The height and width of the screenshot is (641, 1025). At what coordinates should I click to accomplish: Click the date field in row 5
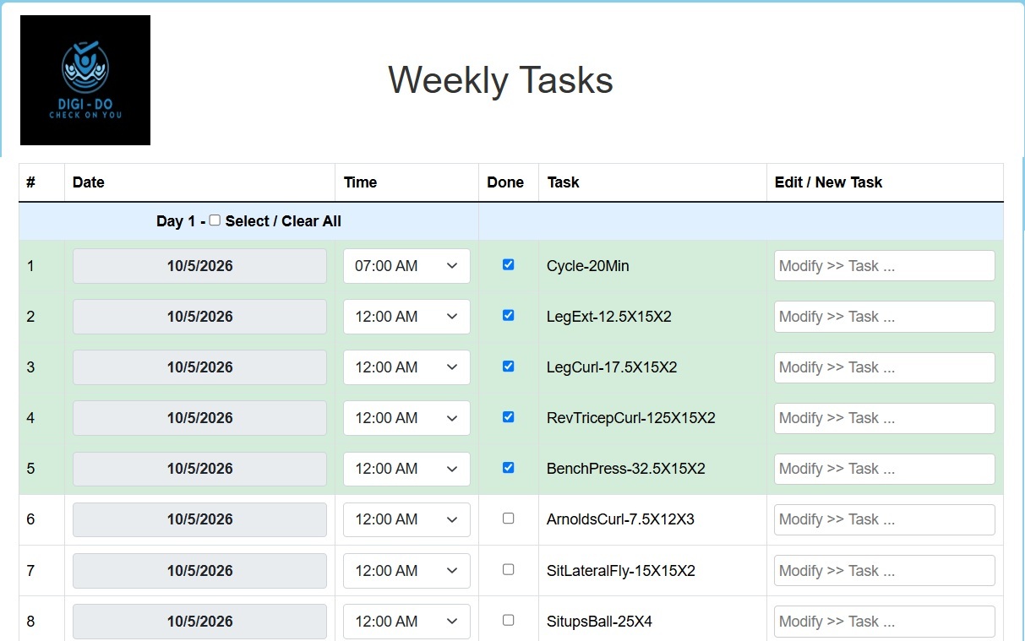click(x=199, y=469)
